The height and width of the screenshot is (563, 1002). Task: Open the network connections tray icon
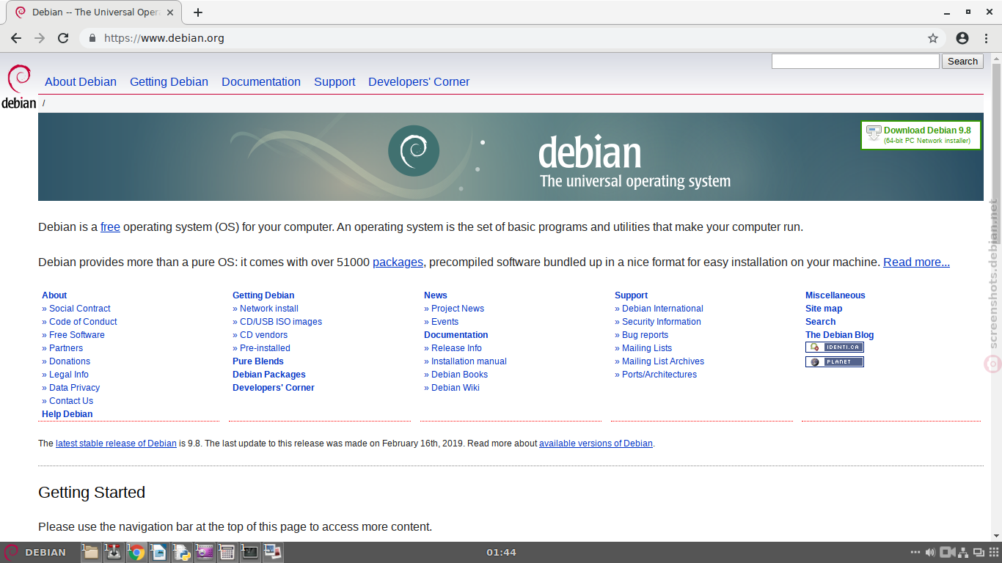(x=963, y=553)
